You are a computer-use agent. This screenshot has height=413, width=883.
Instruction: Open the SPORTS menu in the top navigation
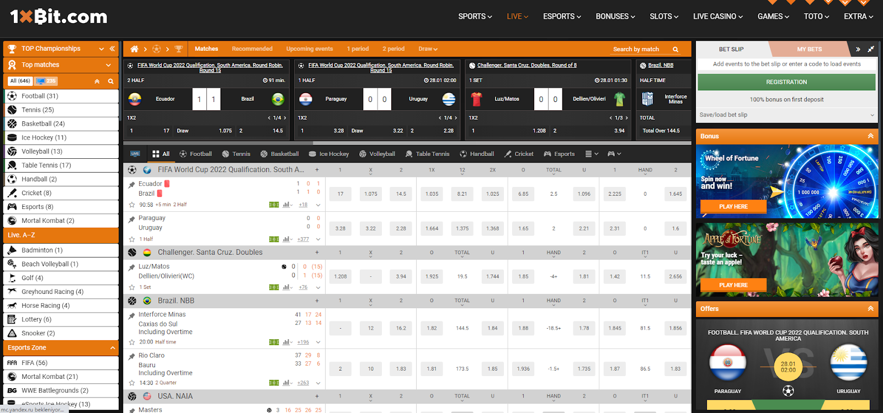pyautogui.click(x=475, y=17)
